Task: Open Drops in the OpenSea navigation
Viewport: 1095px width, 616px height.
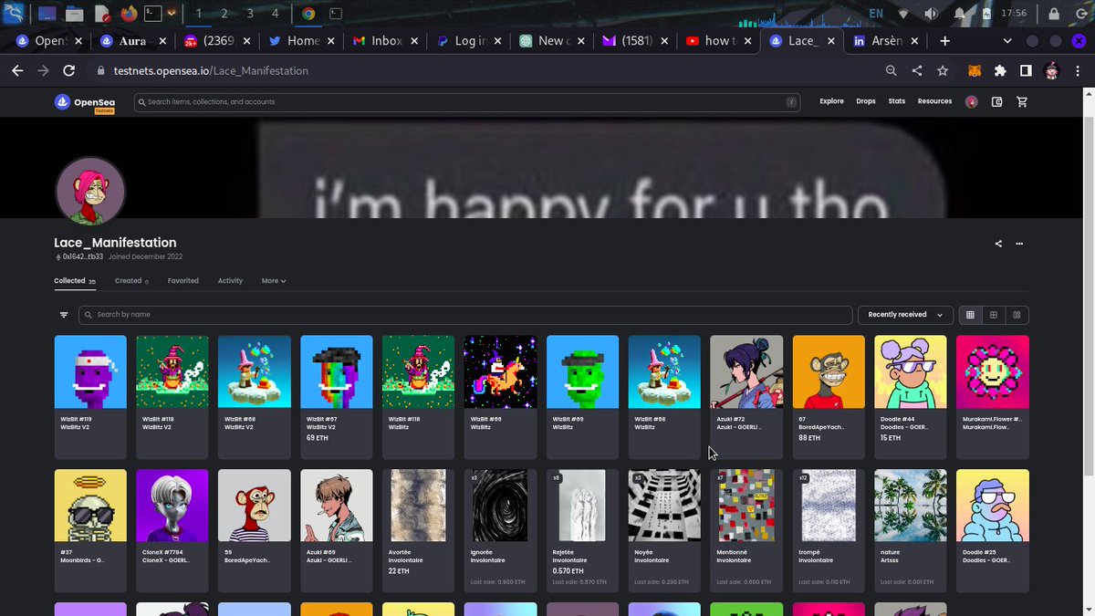Action: click(x=866, y=101)
